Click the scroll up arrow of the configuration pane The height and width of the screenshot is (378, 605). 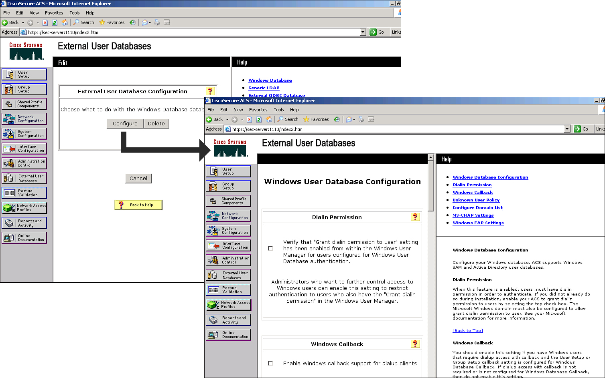point(431,157)
